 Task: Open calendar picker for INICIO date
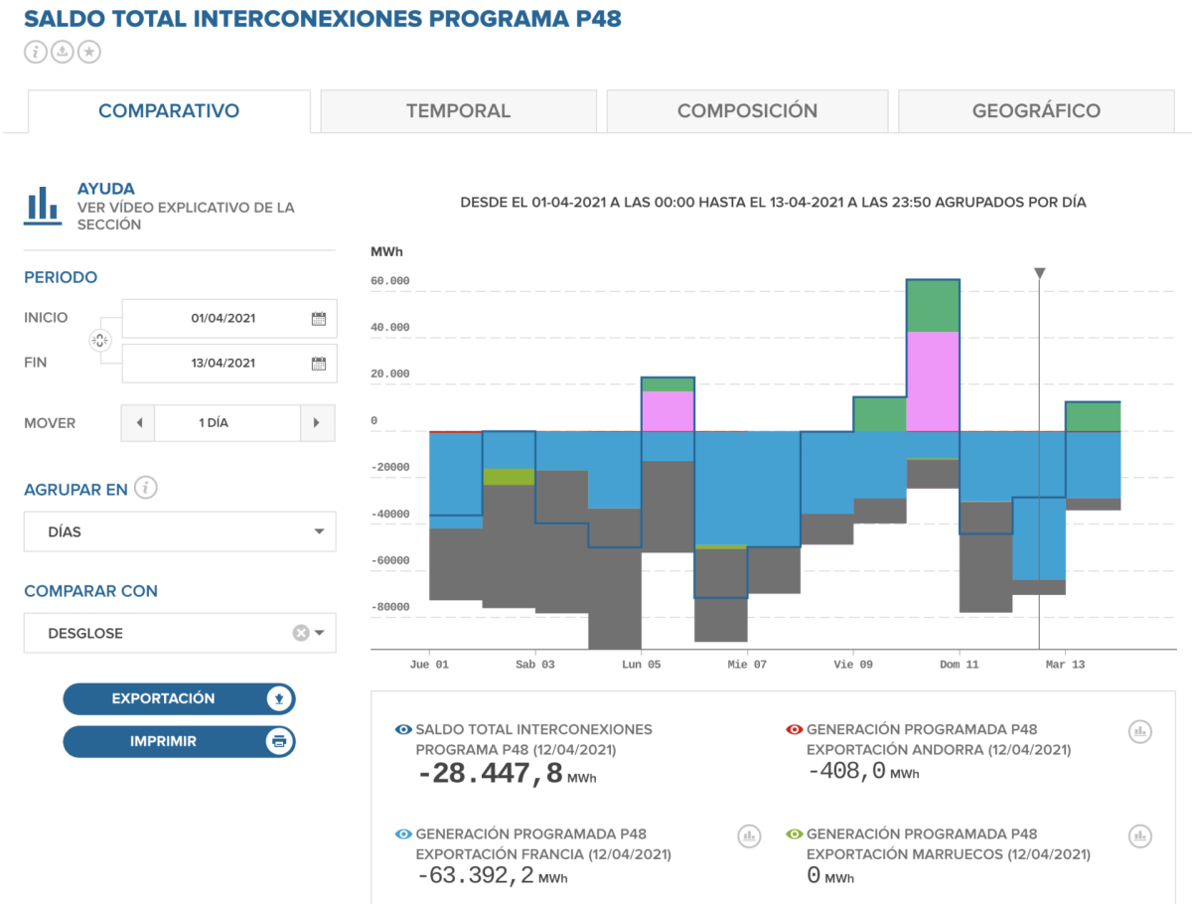[319, 319]
